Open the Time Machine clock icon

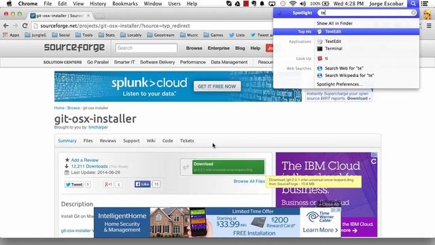[x=283, y=3]
